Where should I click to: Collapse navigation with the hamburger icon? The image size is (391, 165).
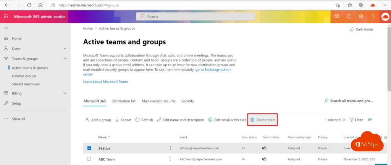6,29
